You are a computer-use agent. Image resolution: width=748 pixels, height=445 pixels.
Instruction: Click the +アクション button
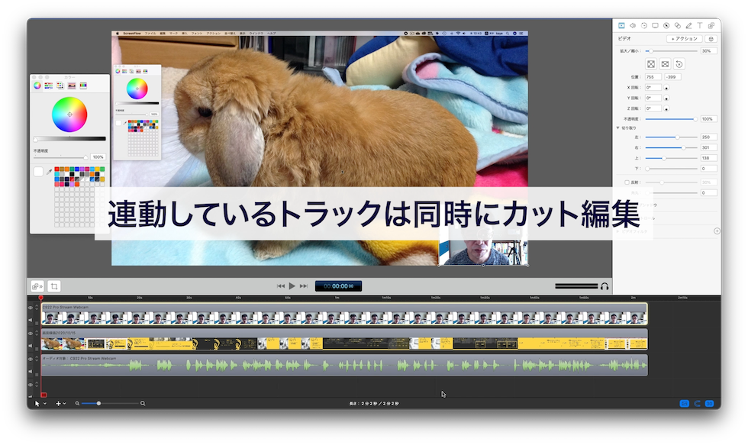point(683,39)
